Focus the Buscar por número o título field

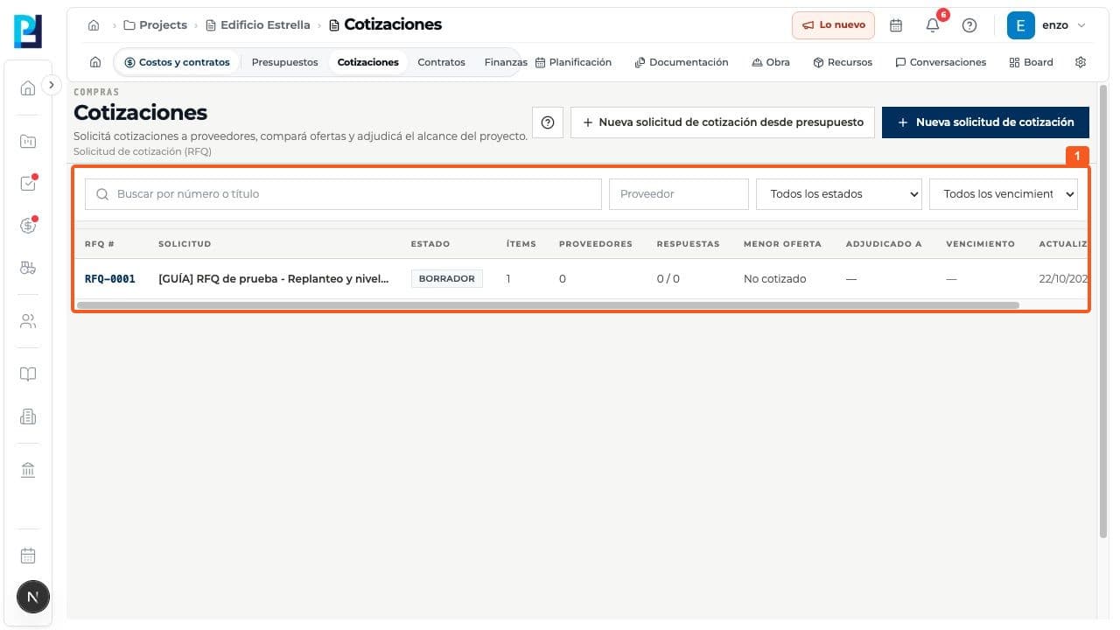pyautogui.click(x=343, y=194)
